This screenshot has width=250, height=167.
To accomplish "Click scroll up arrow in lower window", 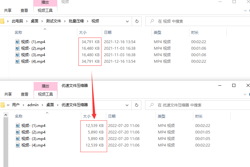I will [6, 115].
